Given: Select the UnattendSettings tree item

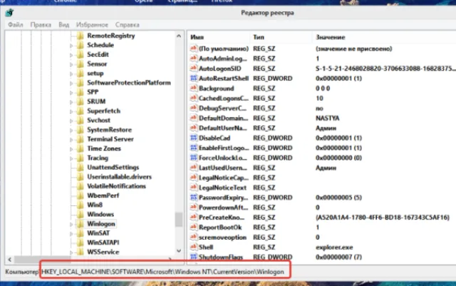Looking at the screenshot, I should 113,168.
